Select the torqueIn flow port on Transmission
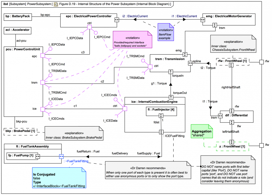 point(171,72)
